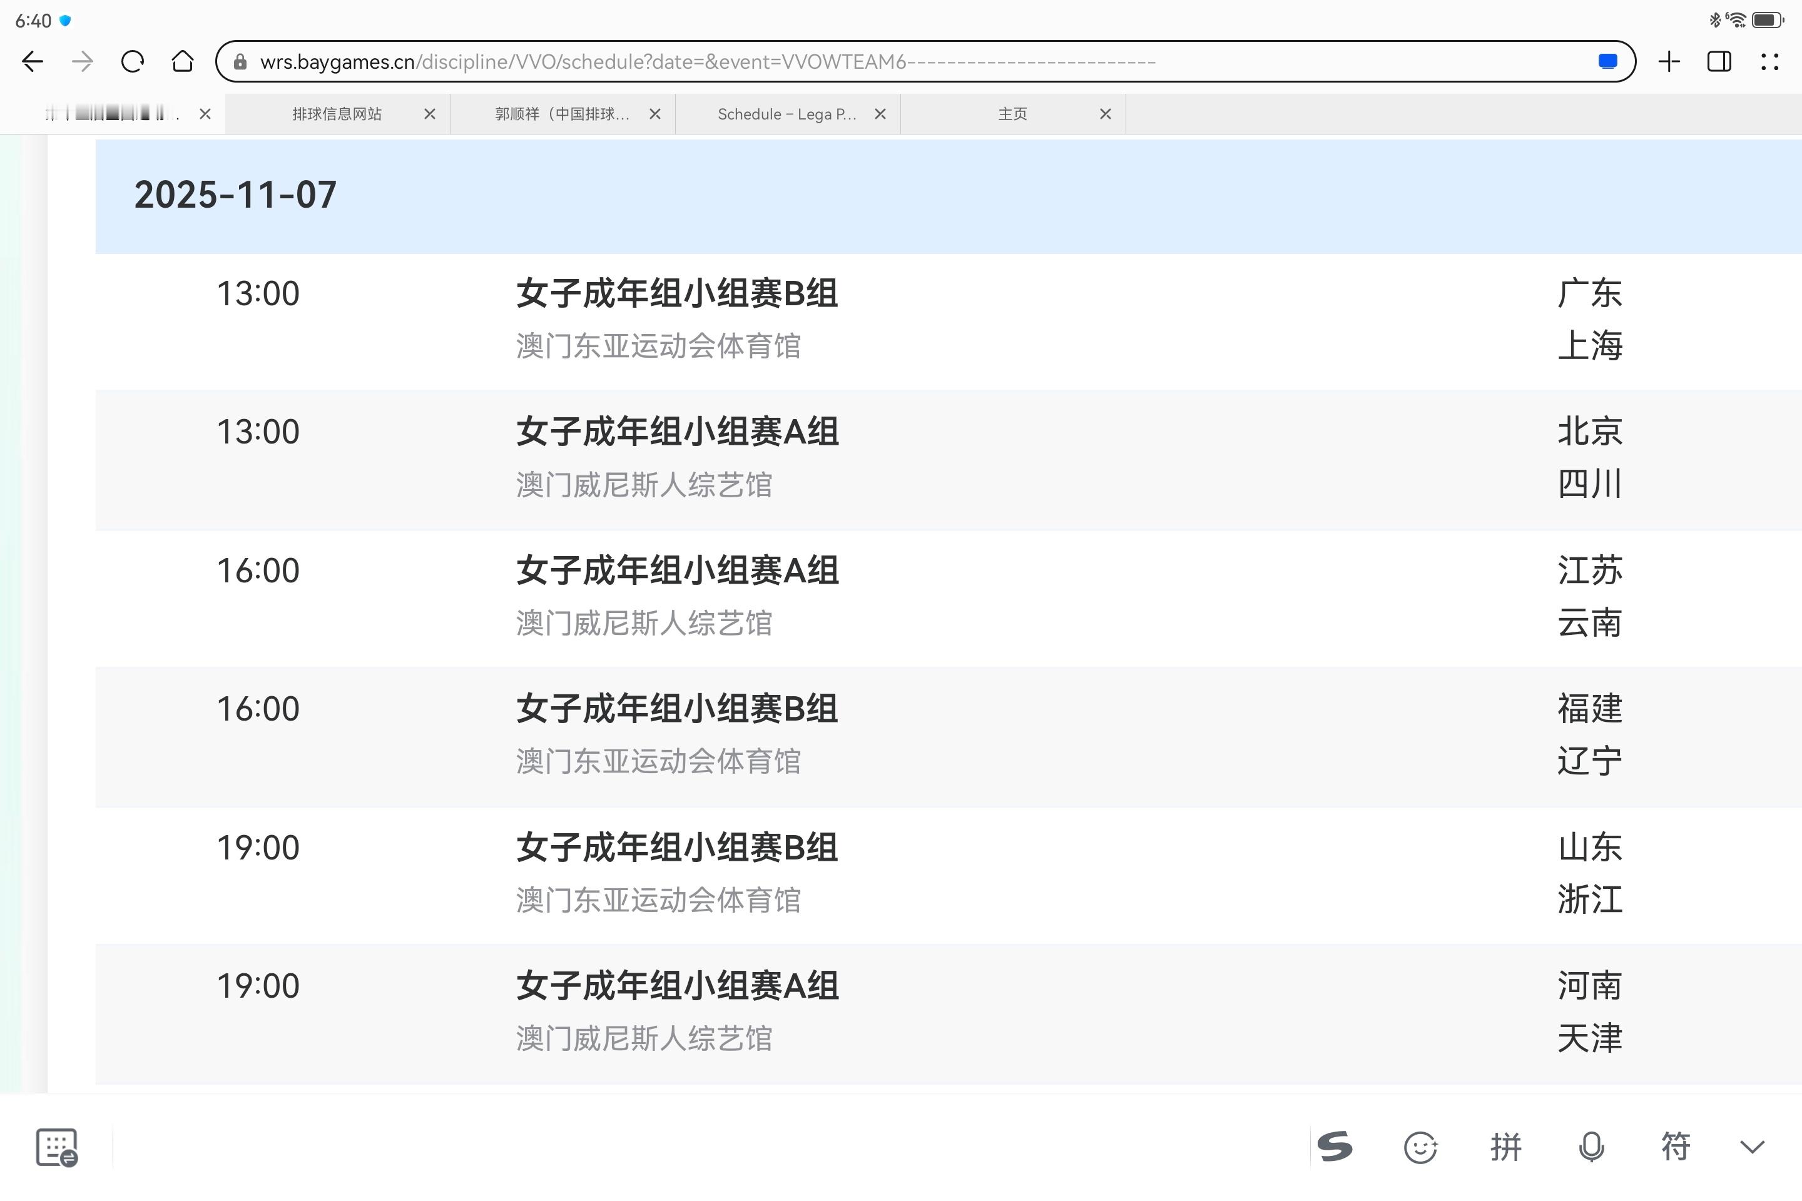Open the keyboard switcher icon at bottom left
Screen dimensions: 1802x1201
click(x=58, y=1147)
